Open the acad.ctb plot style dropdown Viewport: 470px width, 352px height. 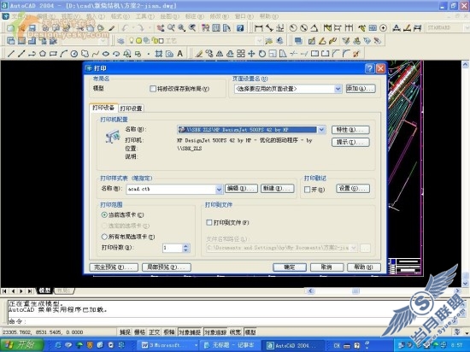(x=219, y=189)
